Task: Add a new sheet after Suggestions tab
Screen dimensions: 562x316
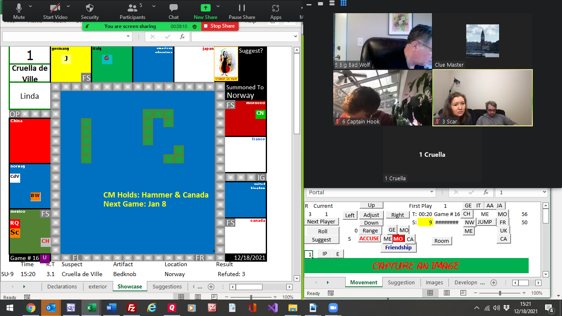Action: (211, 287)
